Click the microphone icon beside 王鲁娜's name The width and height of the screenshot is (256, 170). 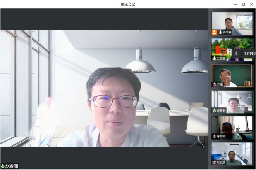pyautogui.click(x=214, y=58)
